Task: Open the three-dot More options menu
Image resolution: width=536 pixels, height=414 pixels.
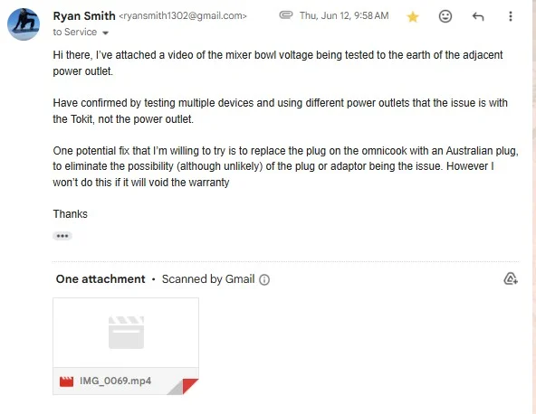Action: [511, 16]
